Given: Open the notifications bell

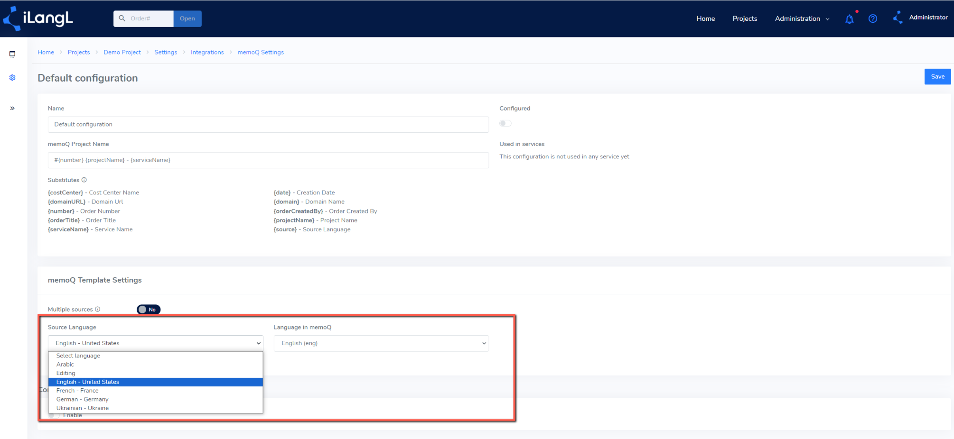Looking at the screenshot, I should [x=850, y=19].
